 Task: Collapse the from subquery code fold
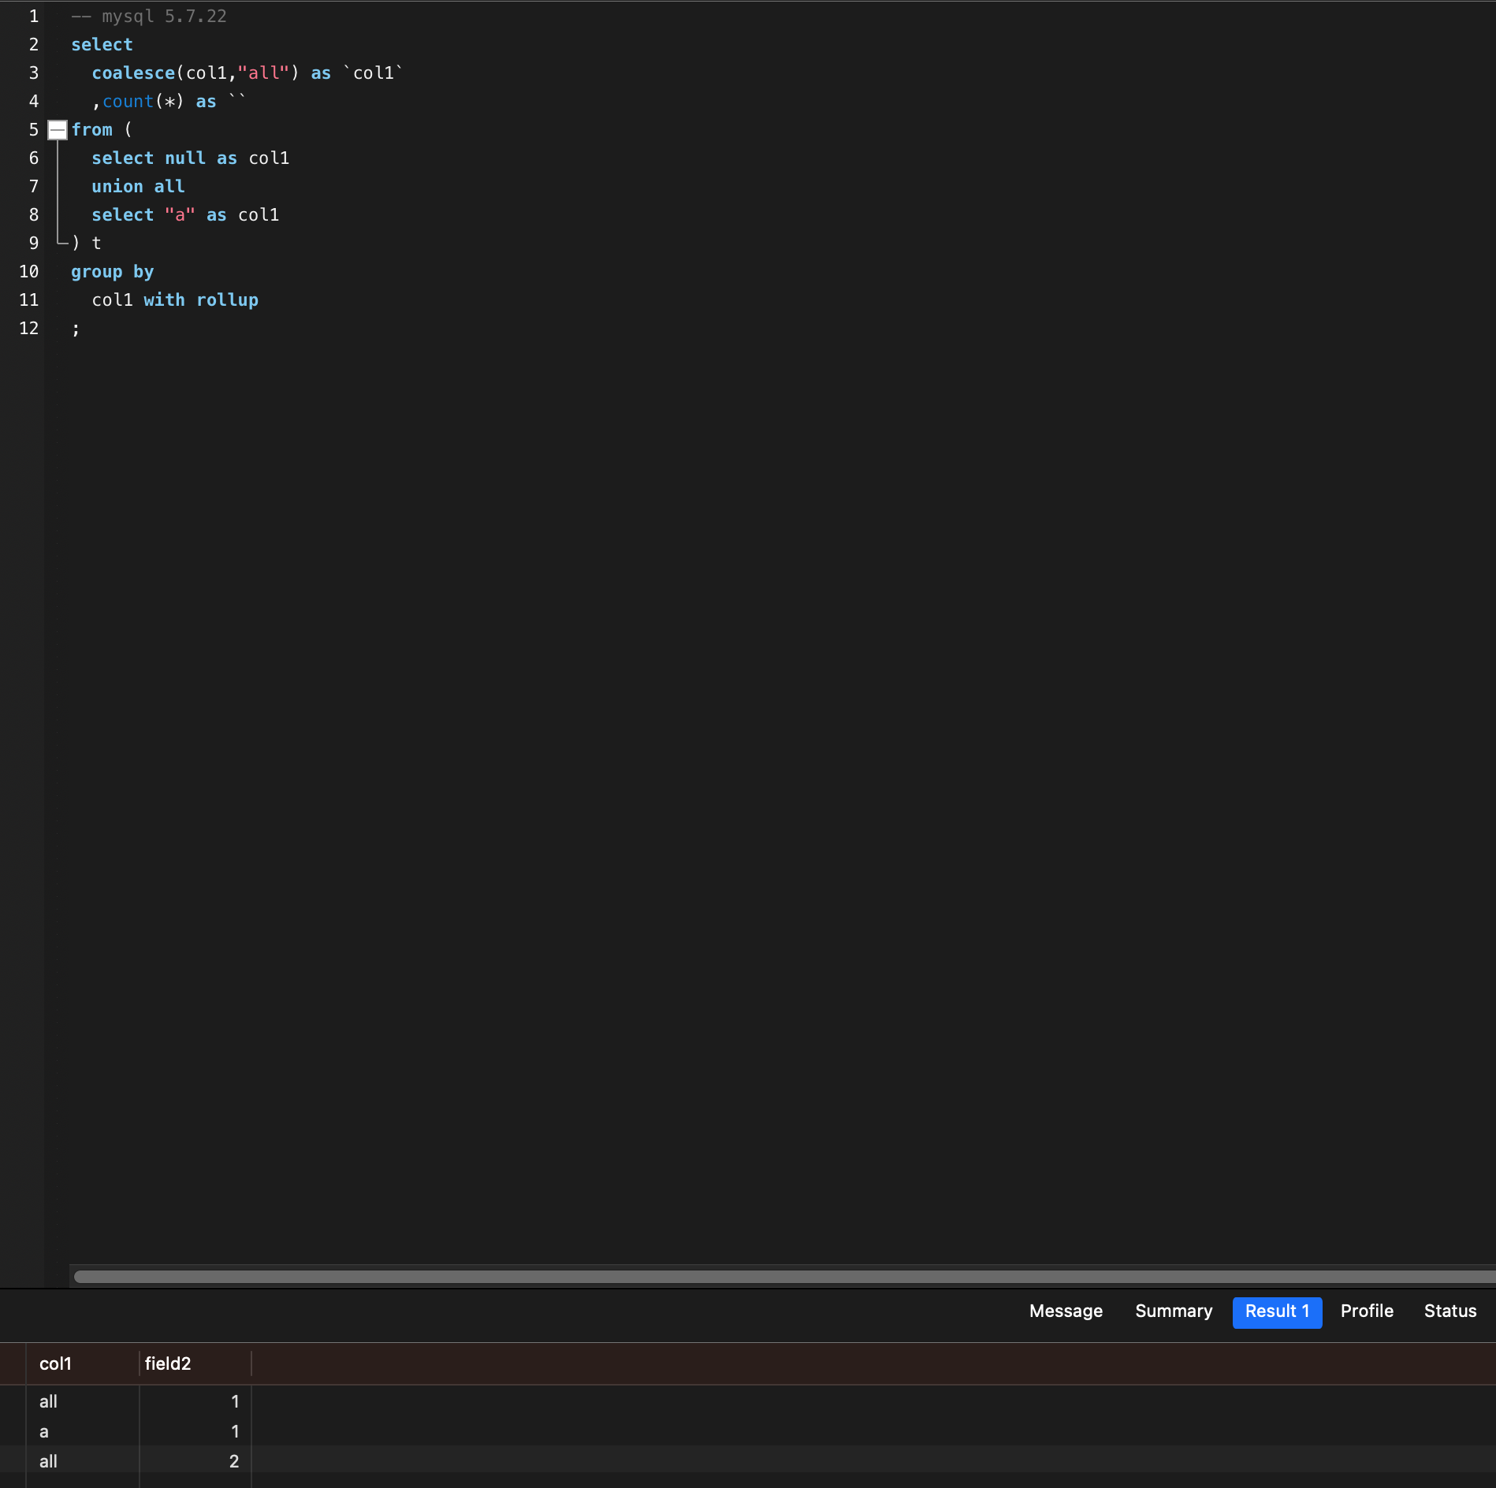(x=58, y=130)
